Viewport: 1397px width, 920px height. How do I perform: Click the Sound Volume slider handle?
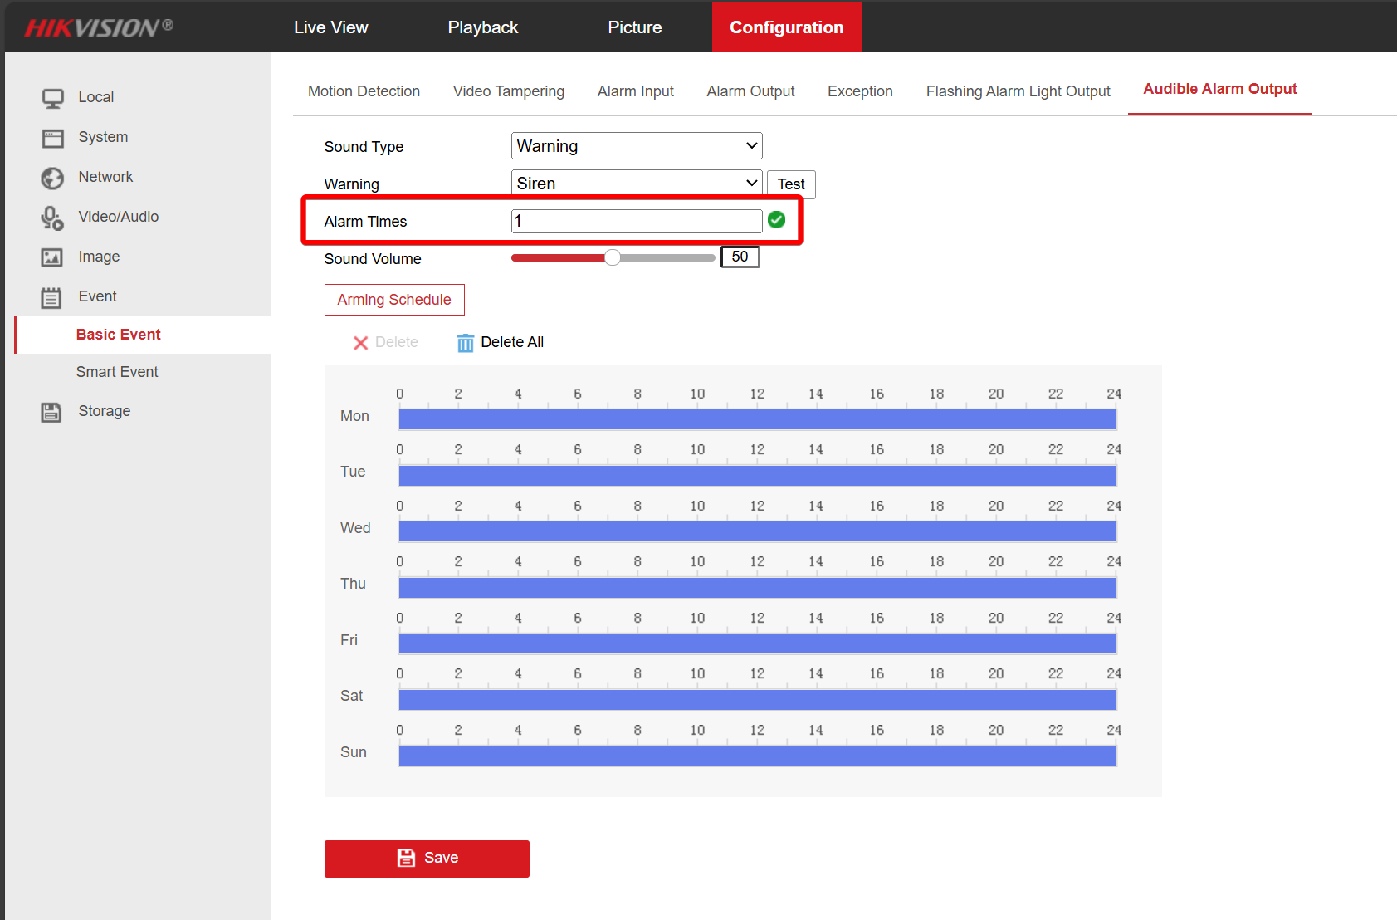click(x=613, y=257)
